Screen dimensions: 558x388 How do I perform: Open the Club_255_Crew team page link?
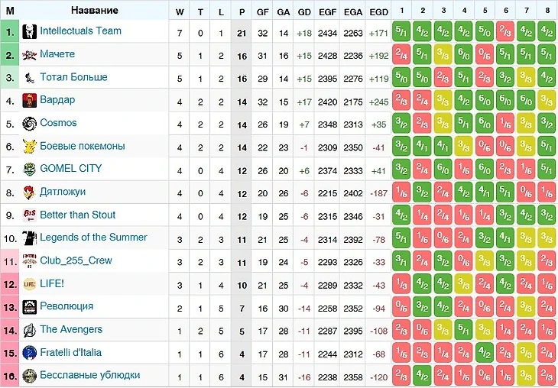click(x=76, y=260)
